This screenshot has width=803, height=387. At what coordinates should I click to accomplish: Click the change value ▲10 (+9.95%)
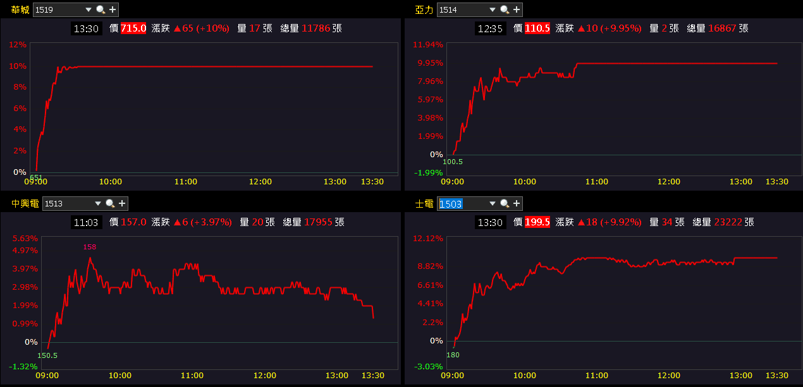point(610,28)
